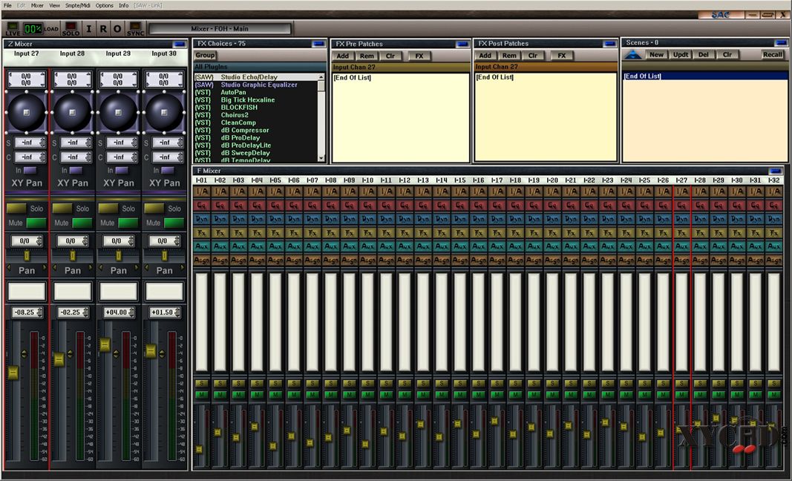This screenshot has width=792, height=481.
Task: Open the Dyn section of channel I-05
Action: click(x=275, y=219)
